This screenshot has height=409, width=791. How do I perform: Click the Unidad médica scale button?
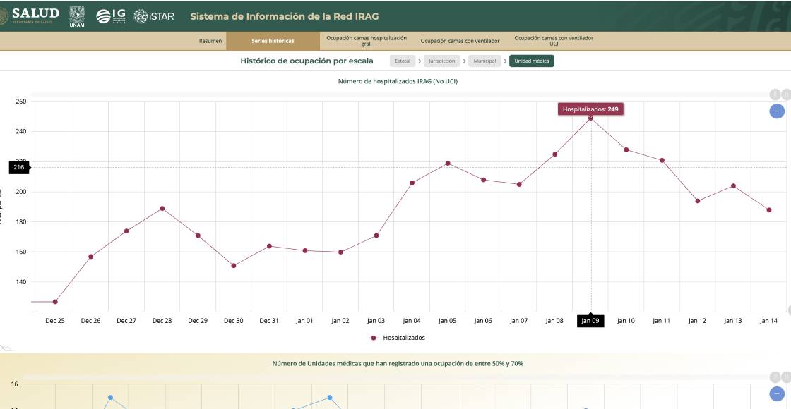[x=531, y=61]
